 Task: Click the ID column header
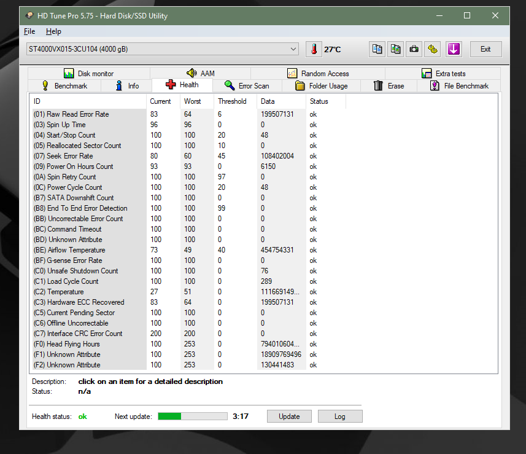88,101
